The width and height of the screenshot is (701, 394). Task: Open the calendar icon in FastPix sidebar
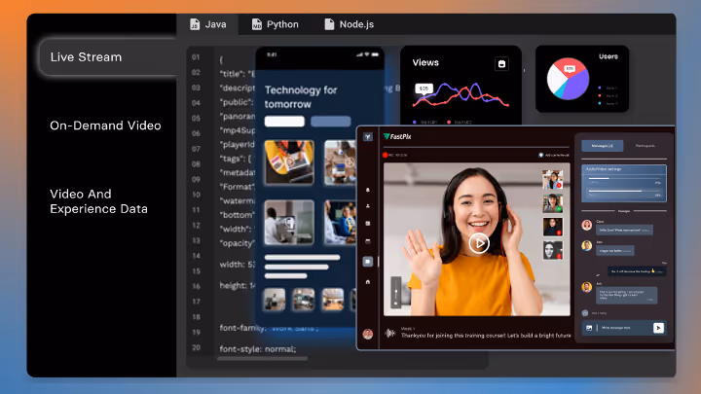[368, 241]
